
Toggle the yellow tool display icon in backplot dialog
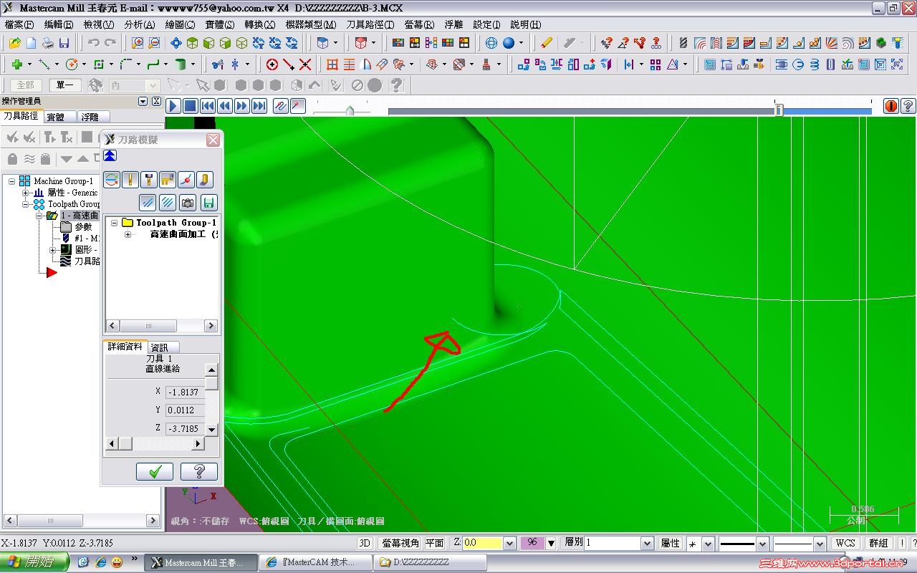click(x=130, y=179)
